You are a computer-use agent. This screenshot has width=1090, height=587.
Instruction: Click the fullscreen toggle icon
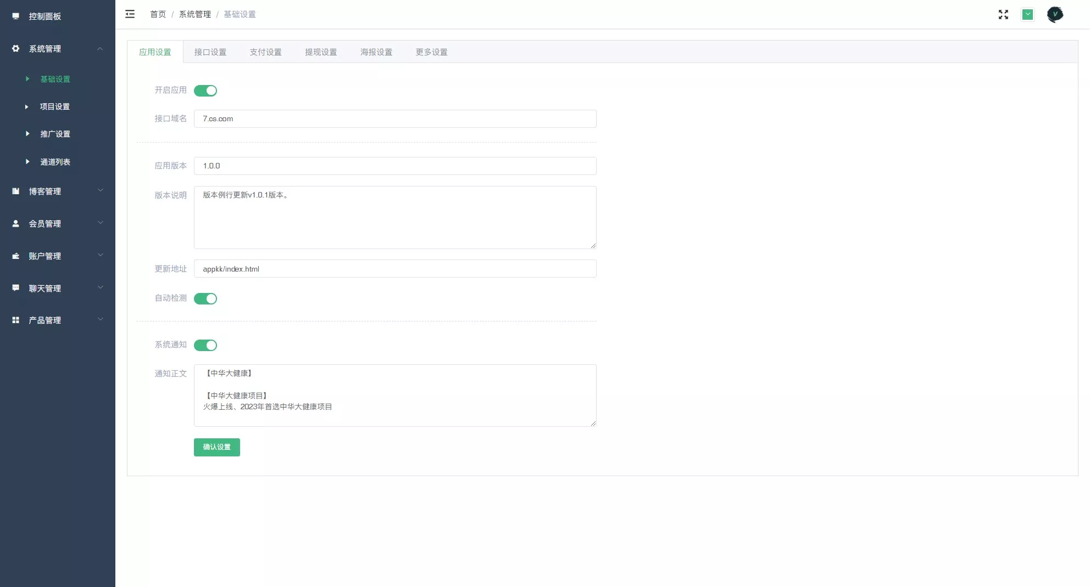(x=1003, y=15)
